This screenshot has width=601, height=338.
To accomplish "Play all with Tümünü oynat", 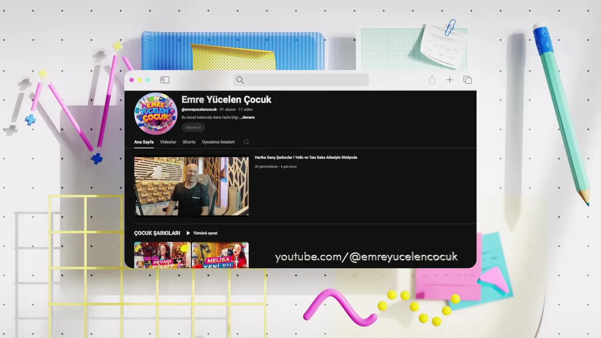I will pyautogui.click(x=202, y=233).
